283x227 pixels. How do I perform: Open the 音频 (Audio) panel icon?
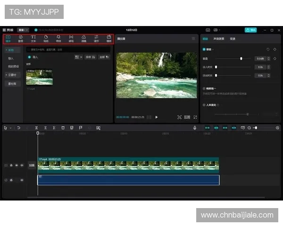click(x=21, y=38)
